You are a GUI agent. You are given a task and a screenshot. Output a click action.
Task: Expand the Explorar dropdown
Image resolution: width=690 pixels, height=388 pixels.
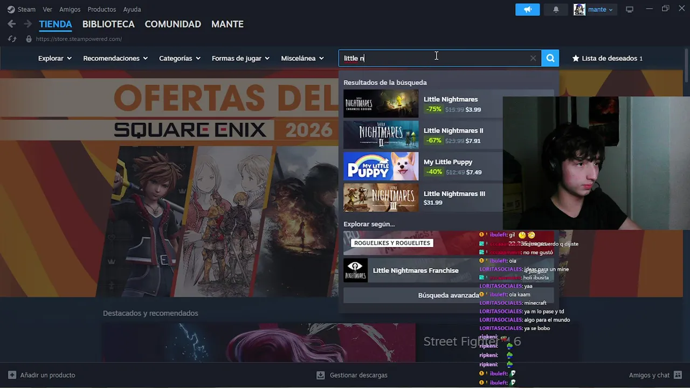(55, 58)
